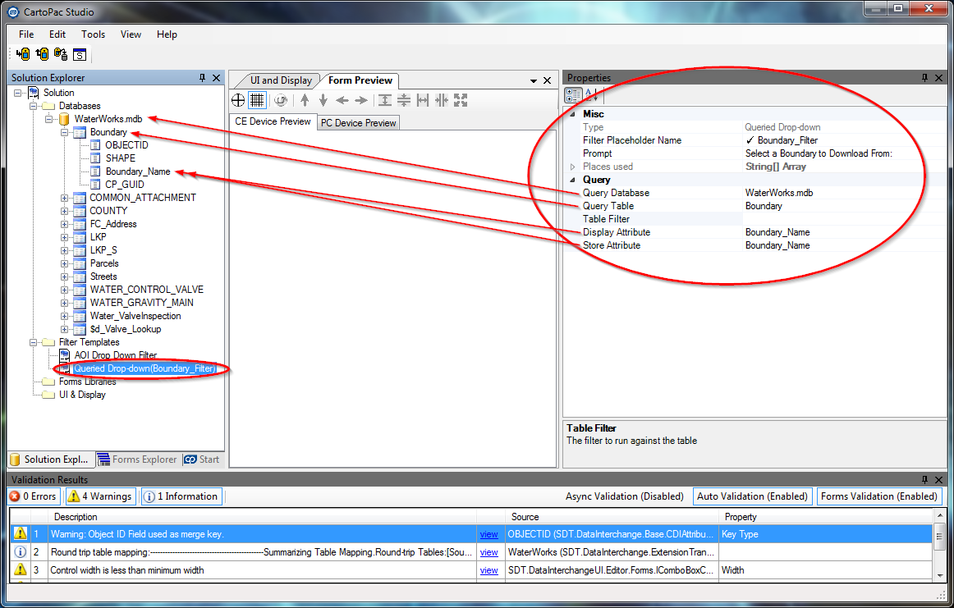Toggle Auto Validation (Enabled)

coord(752,496)
